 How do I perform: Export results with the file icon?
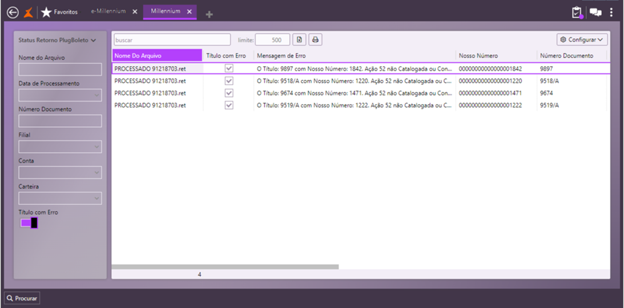tap(299, 40)
